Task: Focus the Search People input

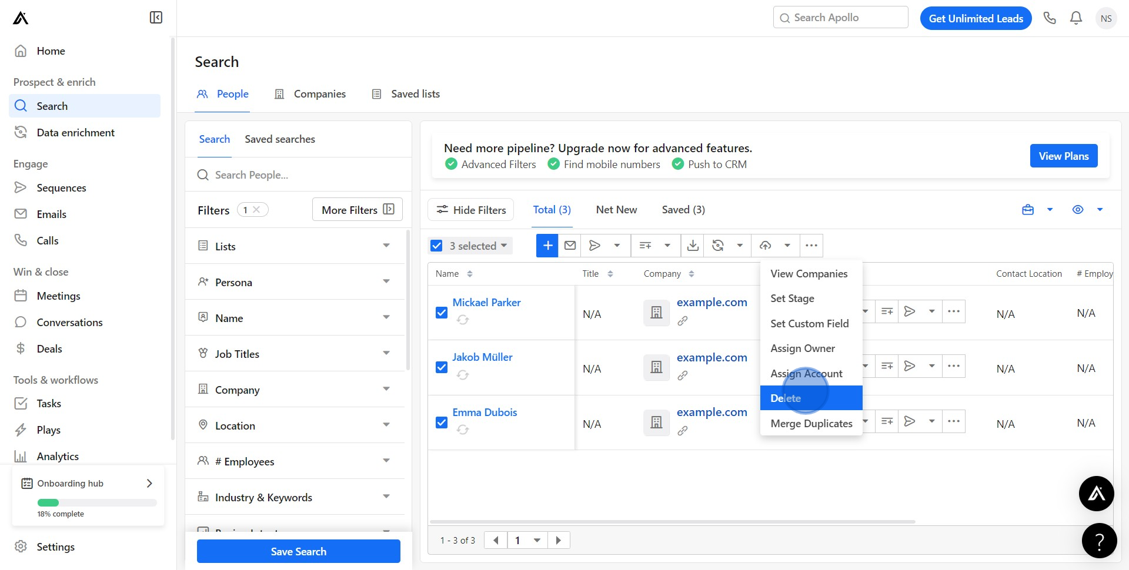Action: [299, 175]
